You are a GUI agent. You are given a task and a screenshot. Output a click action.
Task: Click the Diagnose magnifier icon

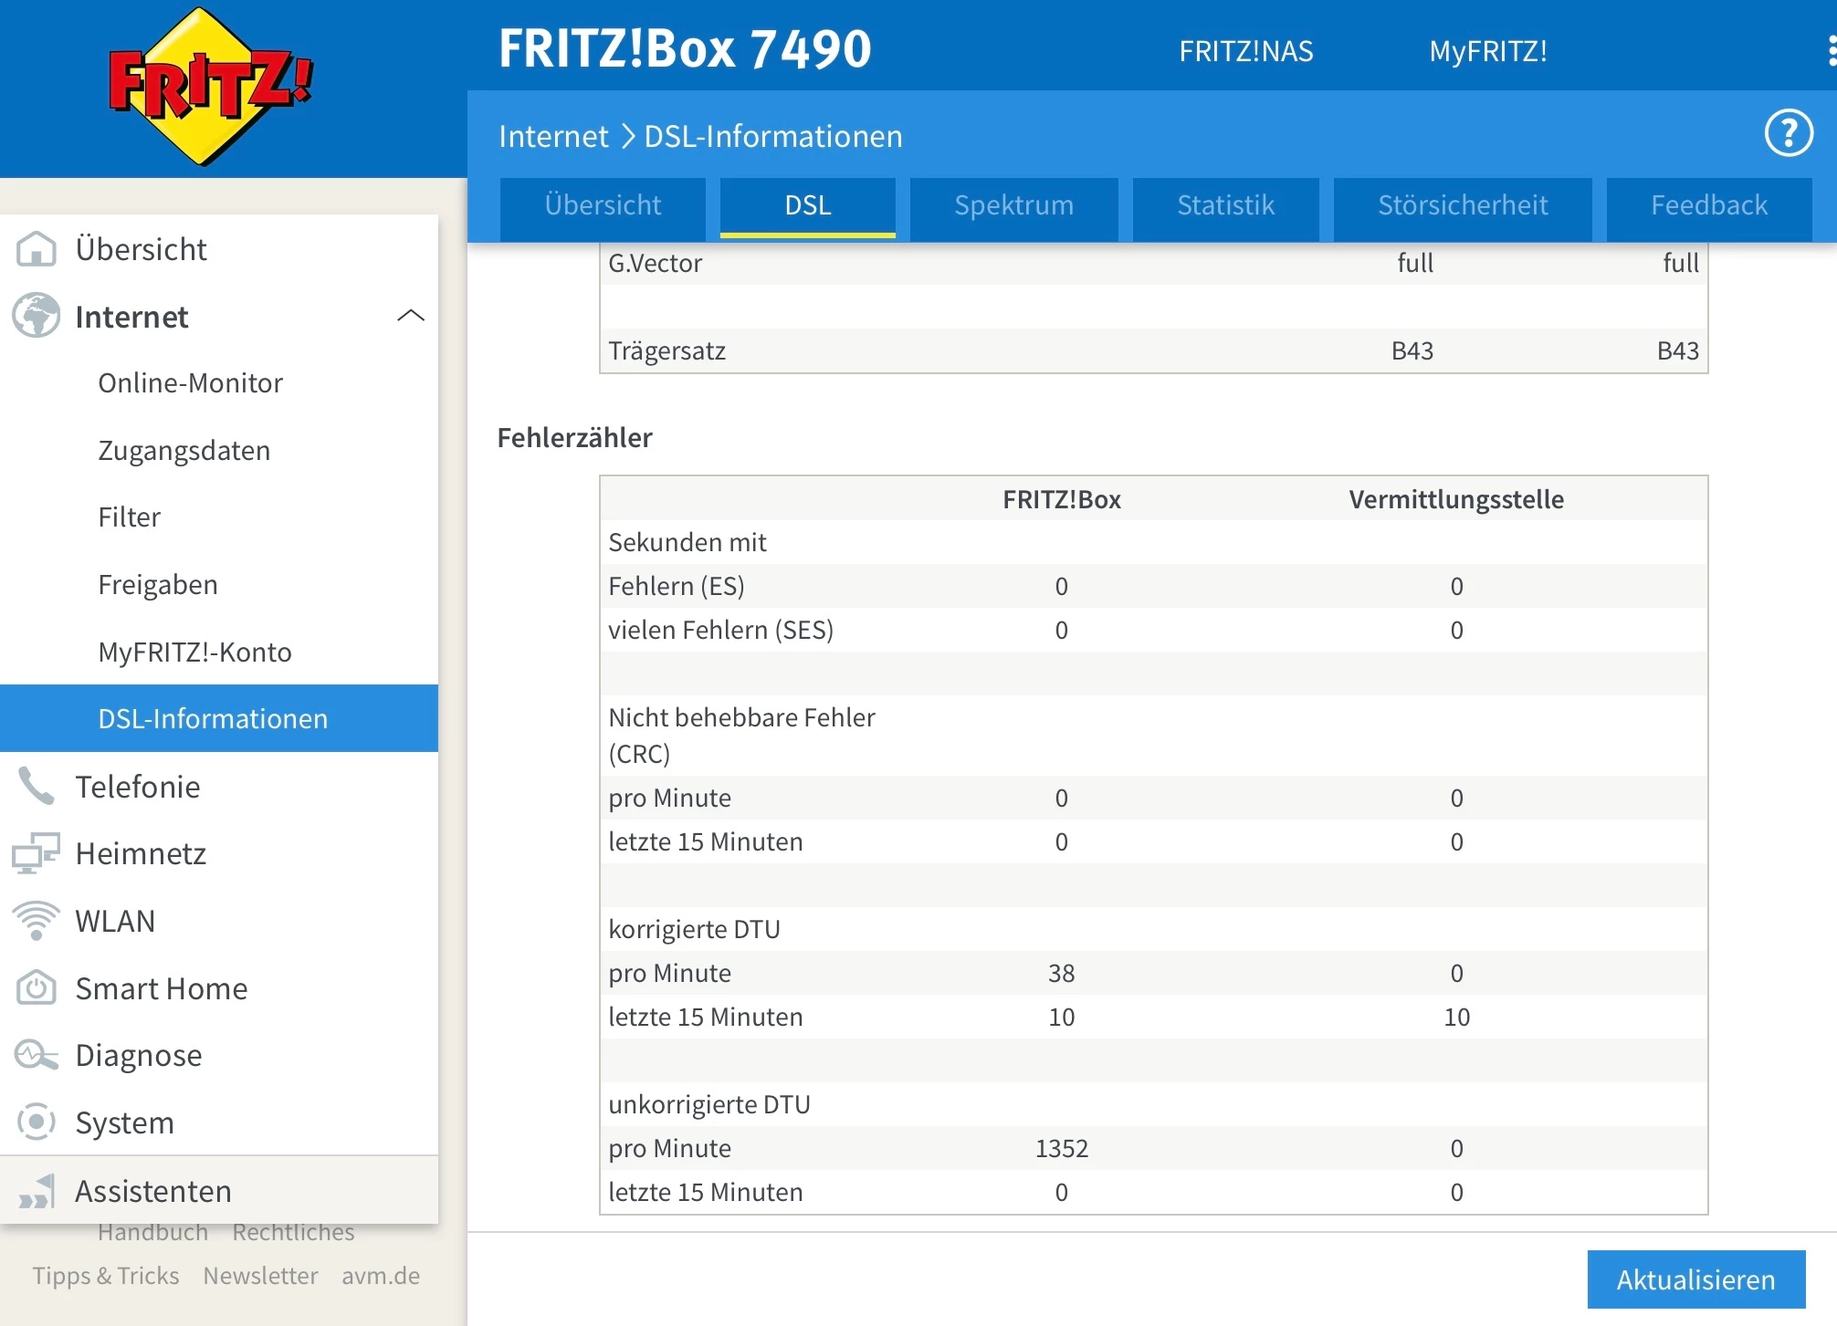pyautogui.click(x=37, y=1055)
